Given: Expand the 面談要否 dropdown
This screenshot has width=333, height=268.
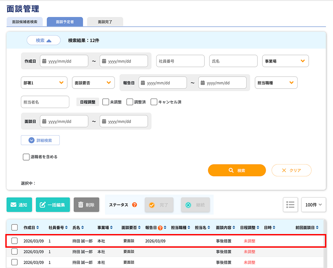Looking at the screenshot, I should [x=93, y=83].
